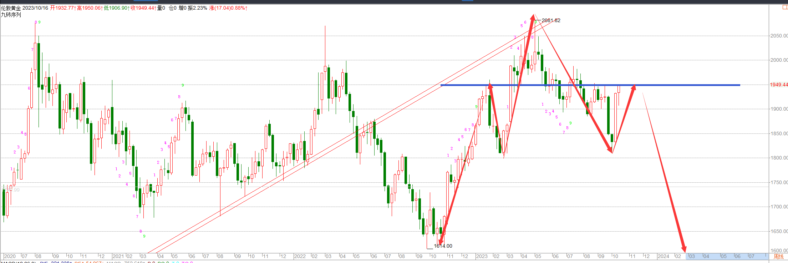The width and height of the screenshot is (788, 263).
Task: Click the 1850.00 price axis label
Action: tap(779, 133)
